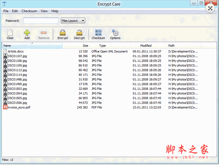Click the DSC01113.jpg image icon

click(5, 70)
